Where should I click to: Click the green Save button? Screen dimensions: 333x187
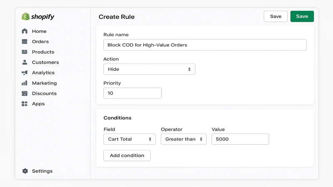point(302,16)
